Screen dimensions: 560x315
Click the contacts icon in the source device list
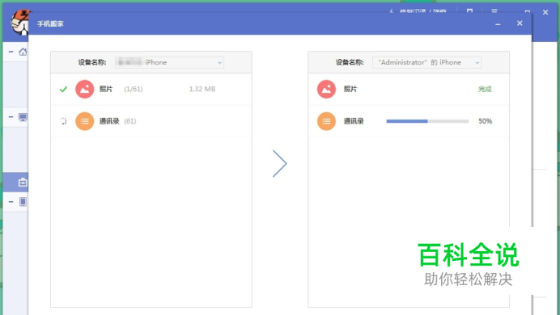pos(85,121)
